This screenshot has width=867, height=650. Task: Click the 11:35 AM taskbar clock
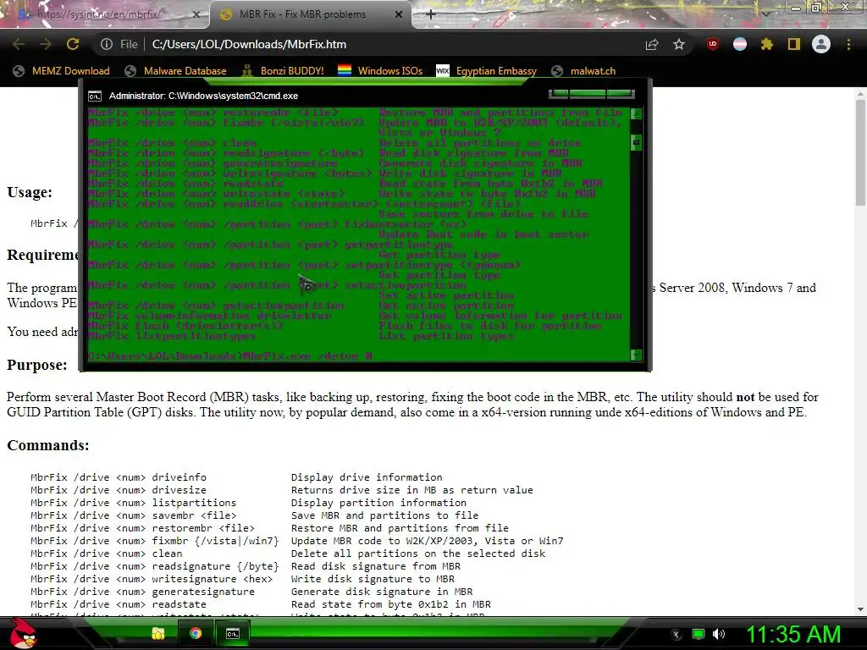tap(793, 635)
